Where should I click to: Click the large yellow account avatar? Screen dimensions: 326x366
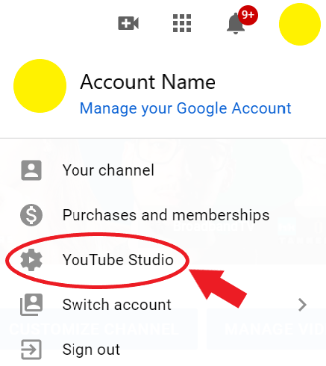(40, 86)
